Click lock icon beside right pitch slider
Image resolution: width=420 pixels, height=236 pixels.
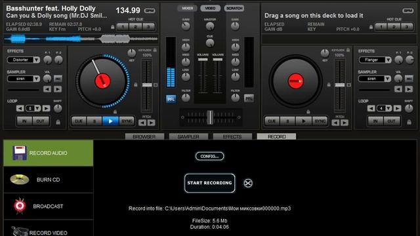click(329, 85)
